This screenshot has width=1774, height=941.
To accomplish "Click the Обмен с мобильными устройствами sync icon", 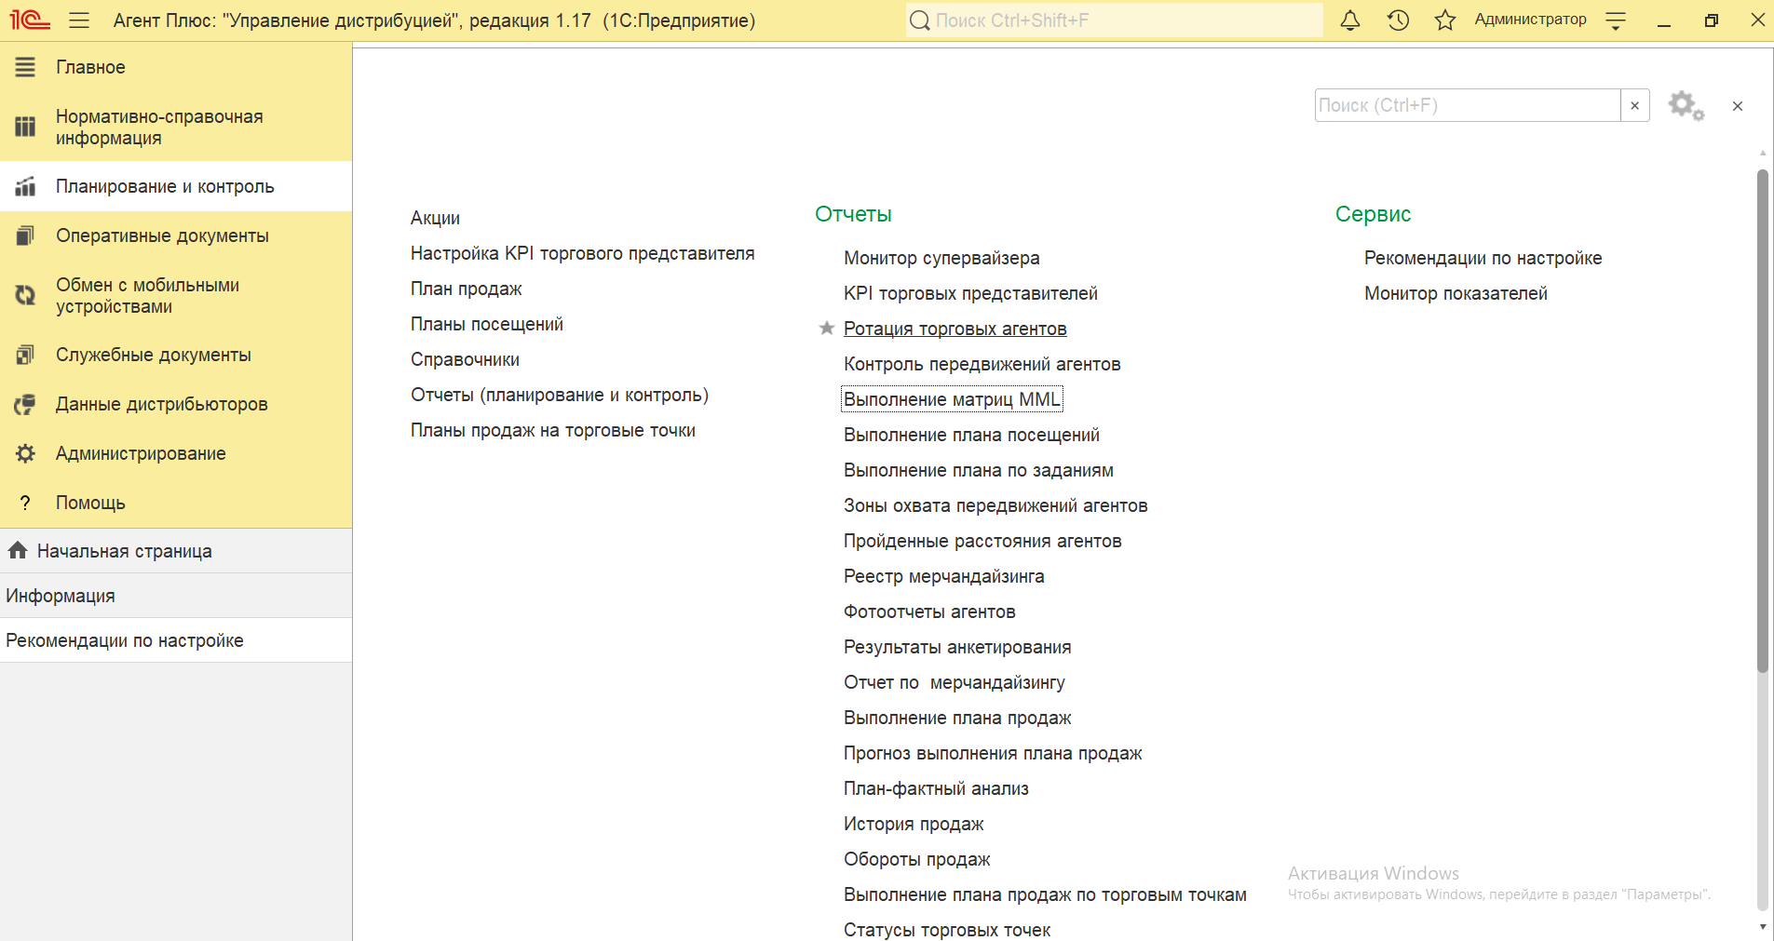I will [25, 295].
